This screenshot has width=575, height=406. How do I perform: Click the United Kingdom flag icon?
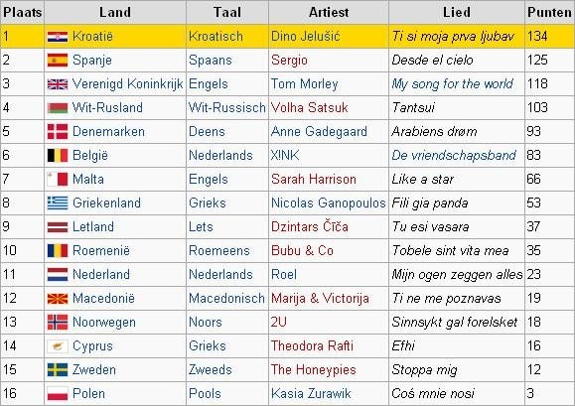[58, 84]
